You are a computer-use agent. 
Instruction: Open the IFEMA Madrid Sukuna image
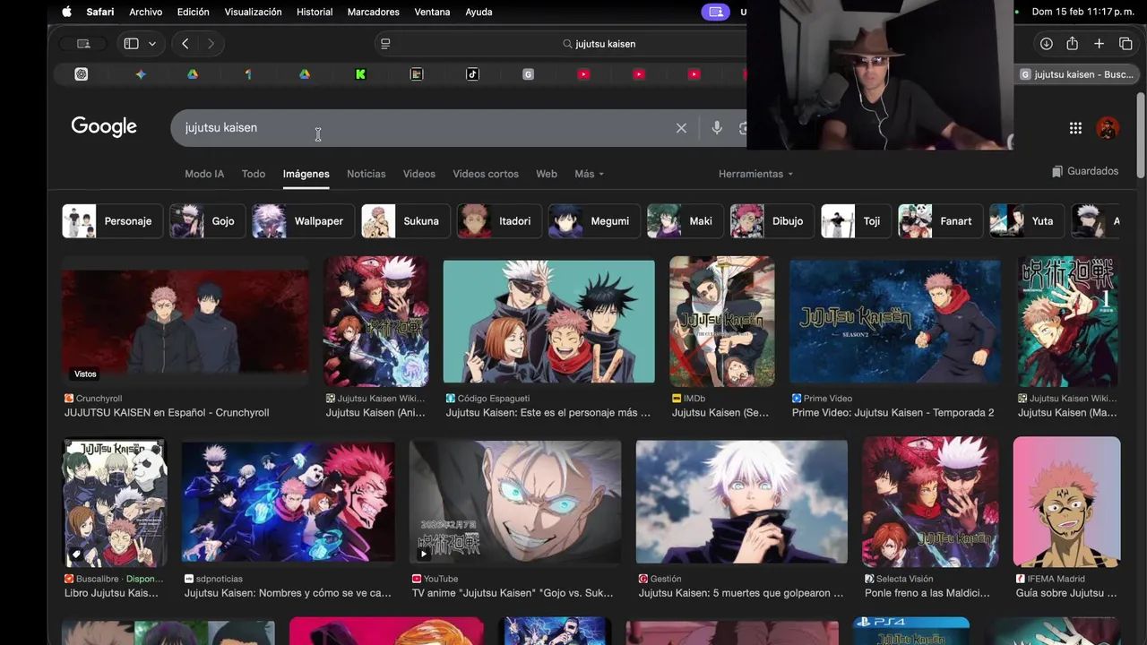tap(1066, 502)
